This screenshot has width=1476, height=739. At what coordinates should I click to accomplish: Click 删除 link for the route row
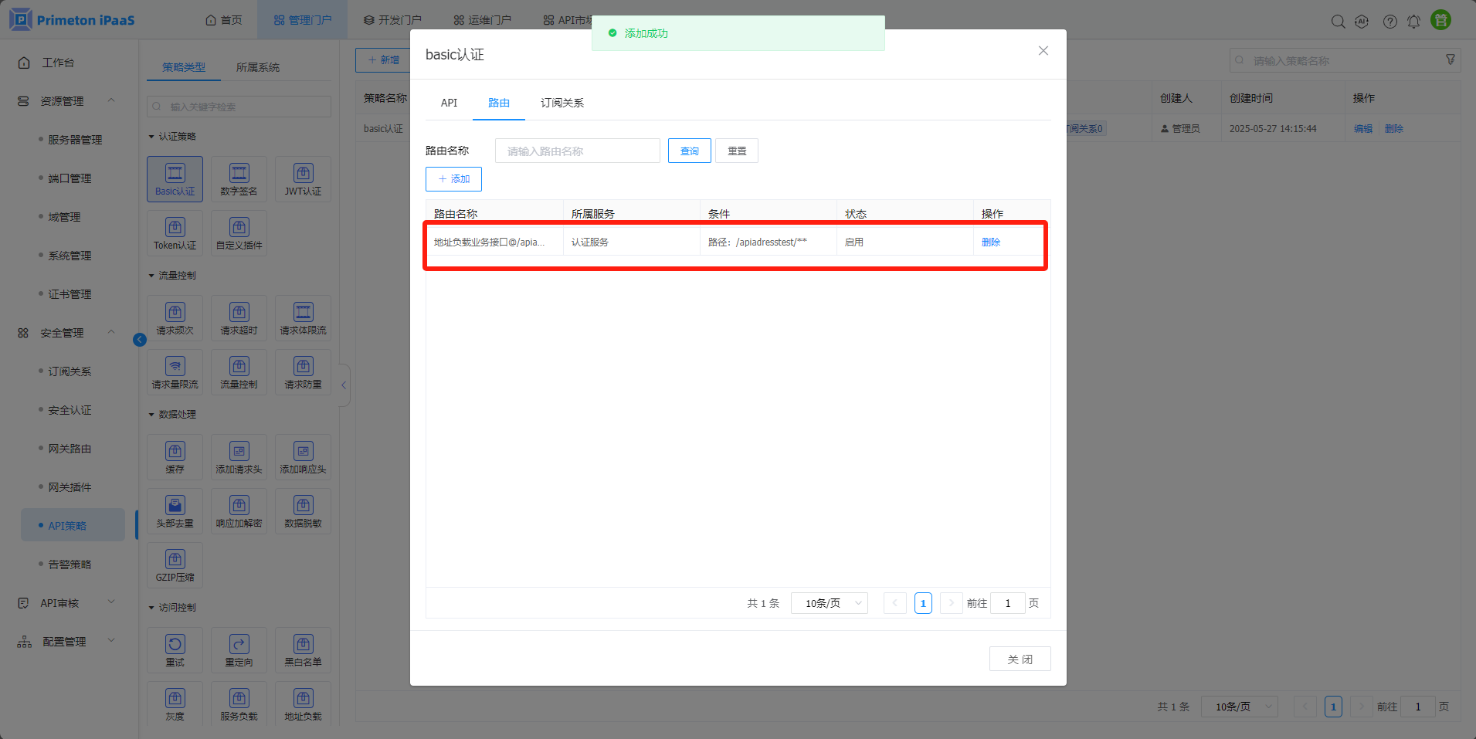tap(990, 242)
